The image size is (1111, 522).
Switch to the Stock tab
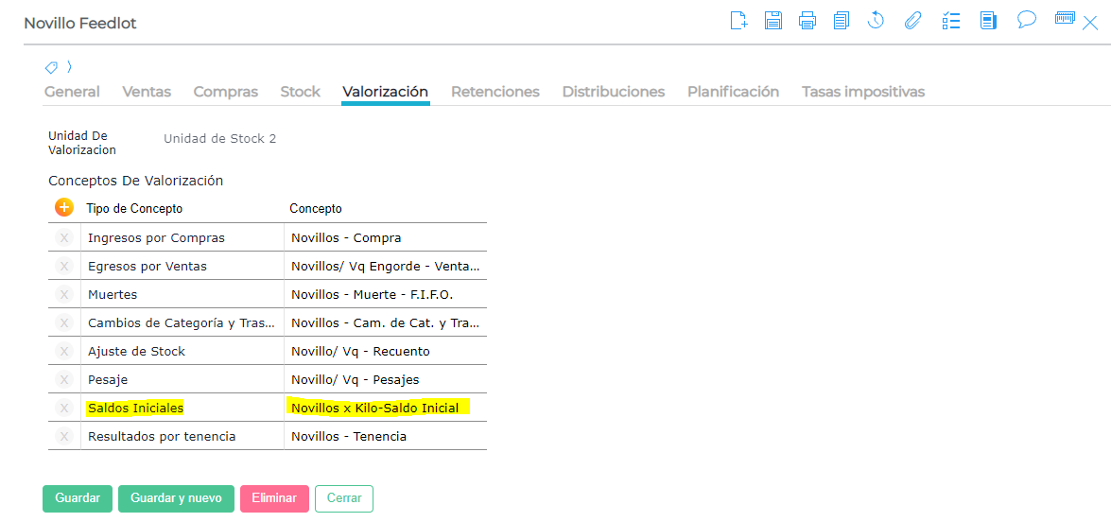[x=301, y=92]
